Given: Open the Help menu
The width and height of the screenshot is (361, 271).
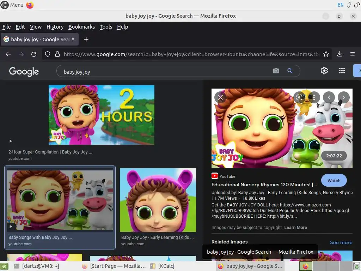Looking at the screenshot, I should point(122,27).
